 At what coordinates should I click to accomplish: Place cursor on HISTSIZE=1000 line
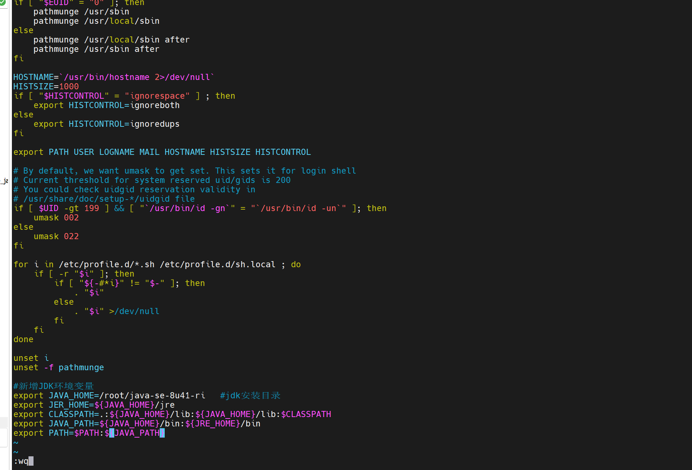pos(46,87)
